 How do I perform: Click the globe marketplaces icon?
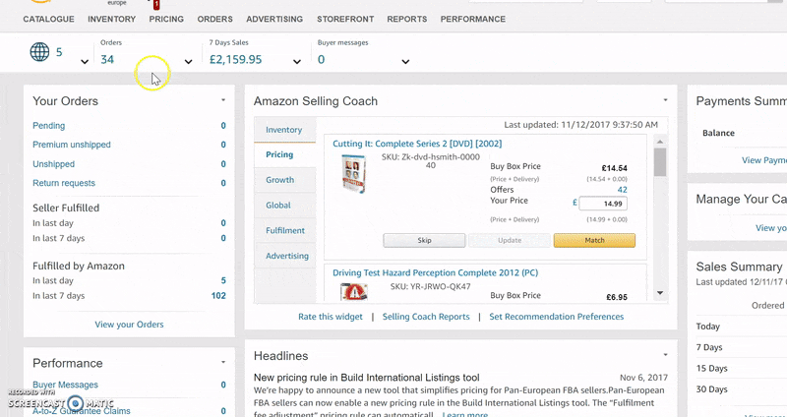click(x=39, y=52)
